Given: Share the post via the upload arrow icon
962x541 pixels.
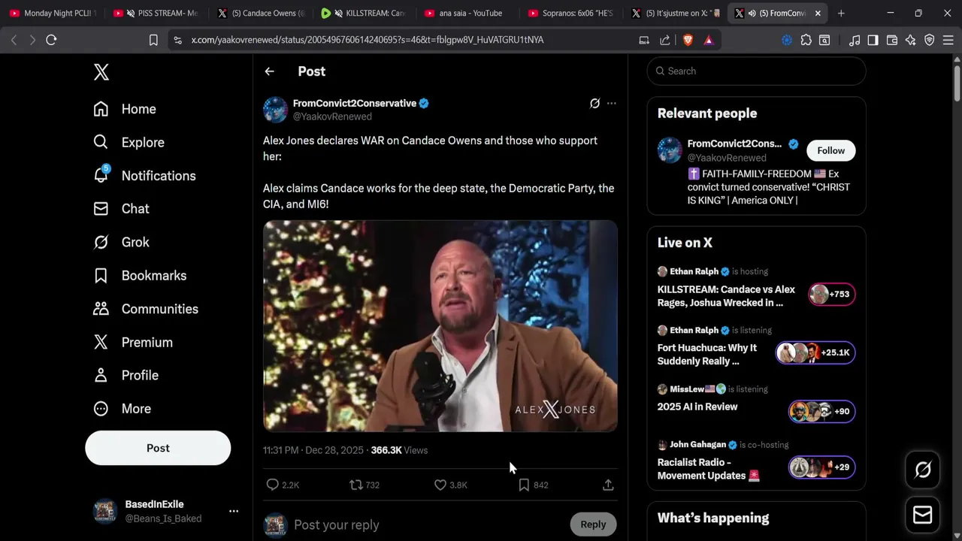Looking at the screenshot, I should click(x=608, y=485).
